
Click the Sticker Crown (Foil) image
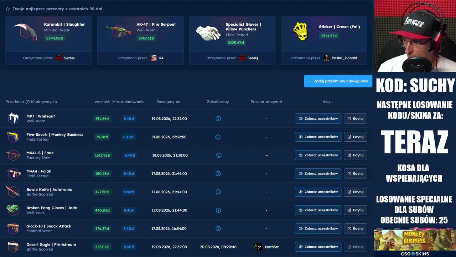[x=300, y=31]
